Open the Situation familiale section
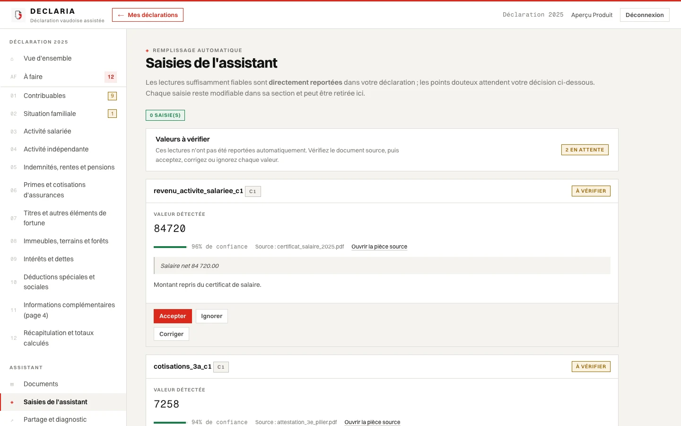Image resolution: width=681 pixels, height=426 pixels. tap(63, 114)
